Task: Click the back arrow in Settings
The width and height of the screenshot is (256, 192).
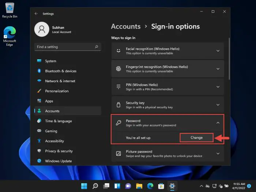Action: (x=36, y=14)
